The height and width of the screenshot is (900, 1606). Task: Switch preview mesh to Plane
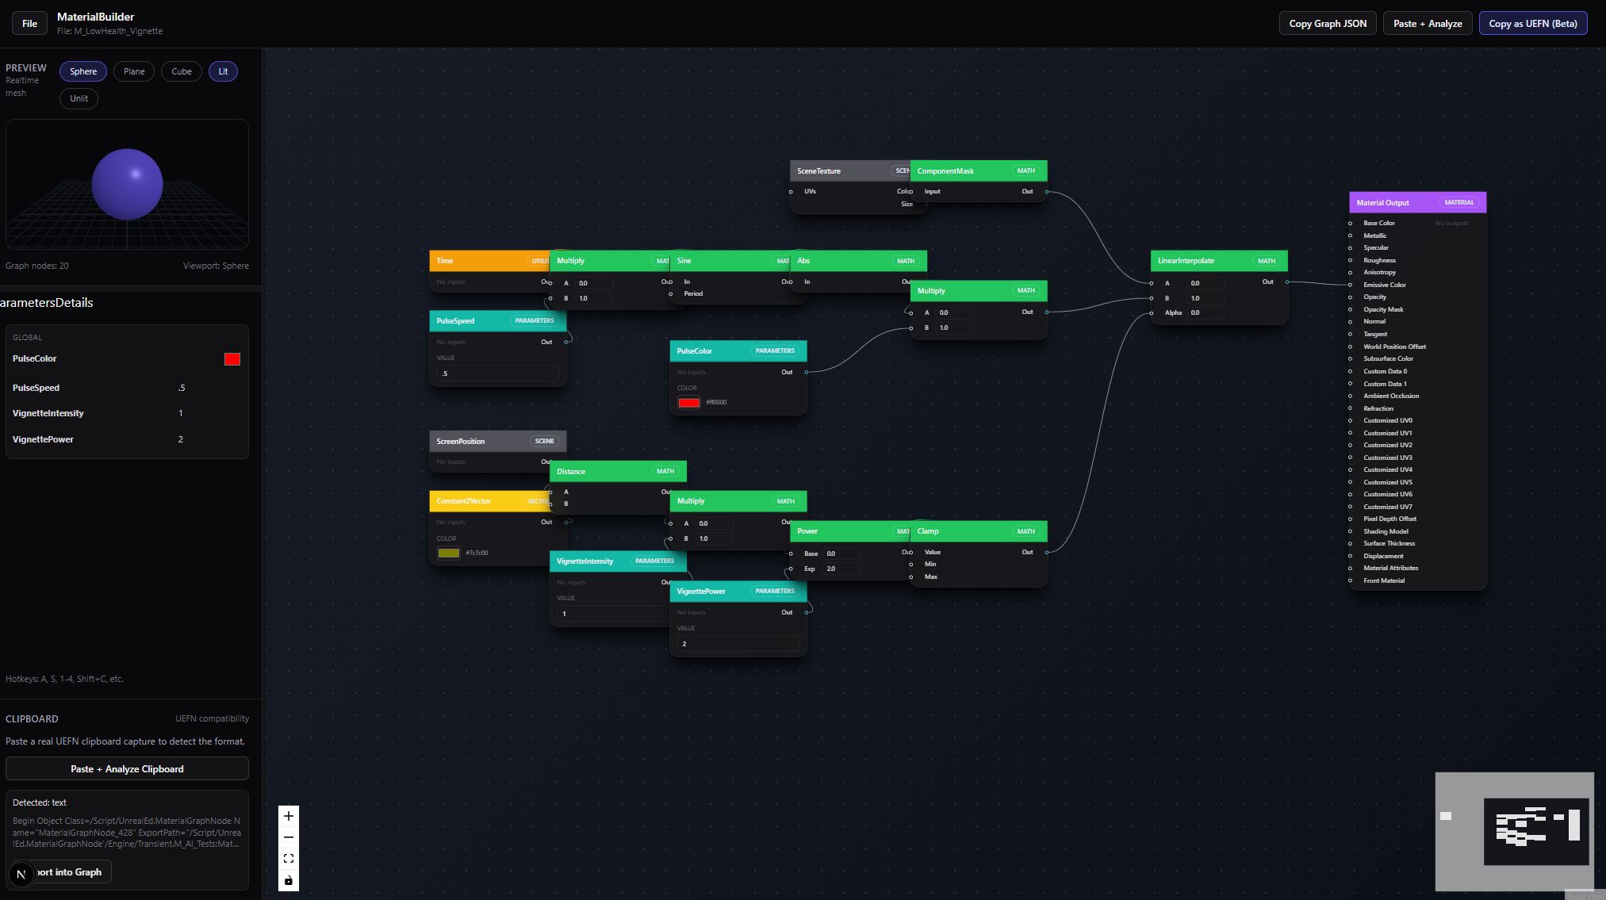[134, 71]
